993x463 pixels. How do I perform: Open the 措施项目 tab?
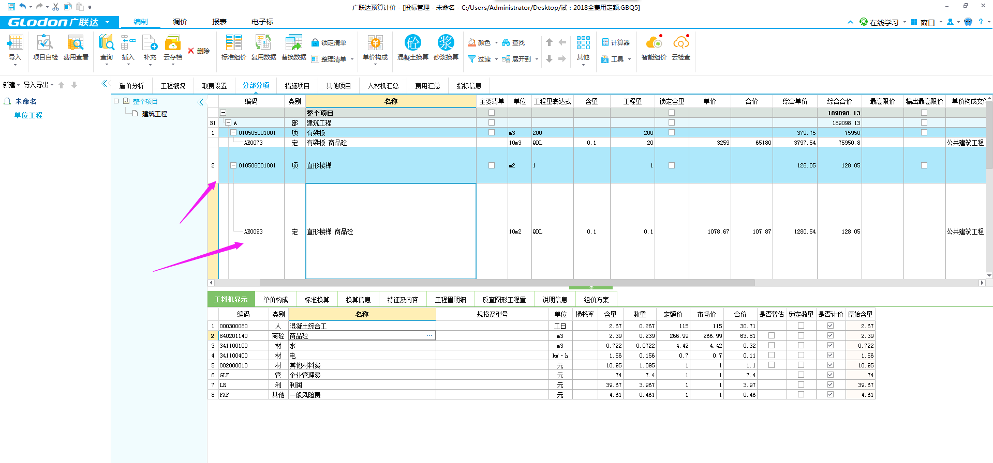pos(297,86)
